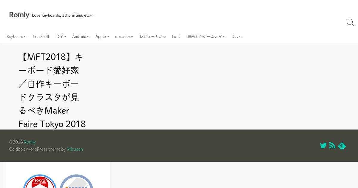The height and width of the screenshot is (188, 358).
Task: Expand the 映画とかゲームとか menu chevron
Action: pos(224,37)
